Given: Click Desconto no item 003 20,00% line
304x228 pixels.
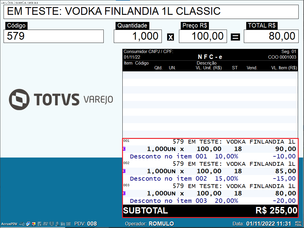Looking at the screenshot, I should pyautogui.click(x=184, y=201).
